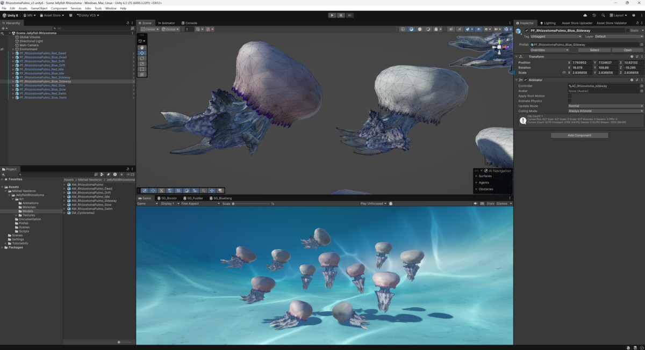Click the prefab Open button
This screenshot has width=645, height=350.
[627, 50]
